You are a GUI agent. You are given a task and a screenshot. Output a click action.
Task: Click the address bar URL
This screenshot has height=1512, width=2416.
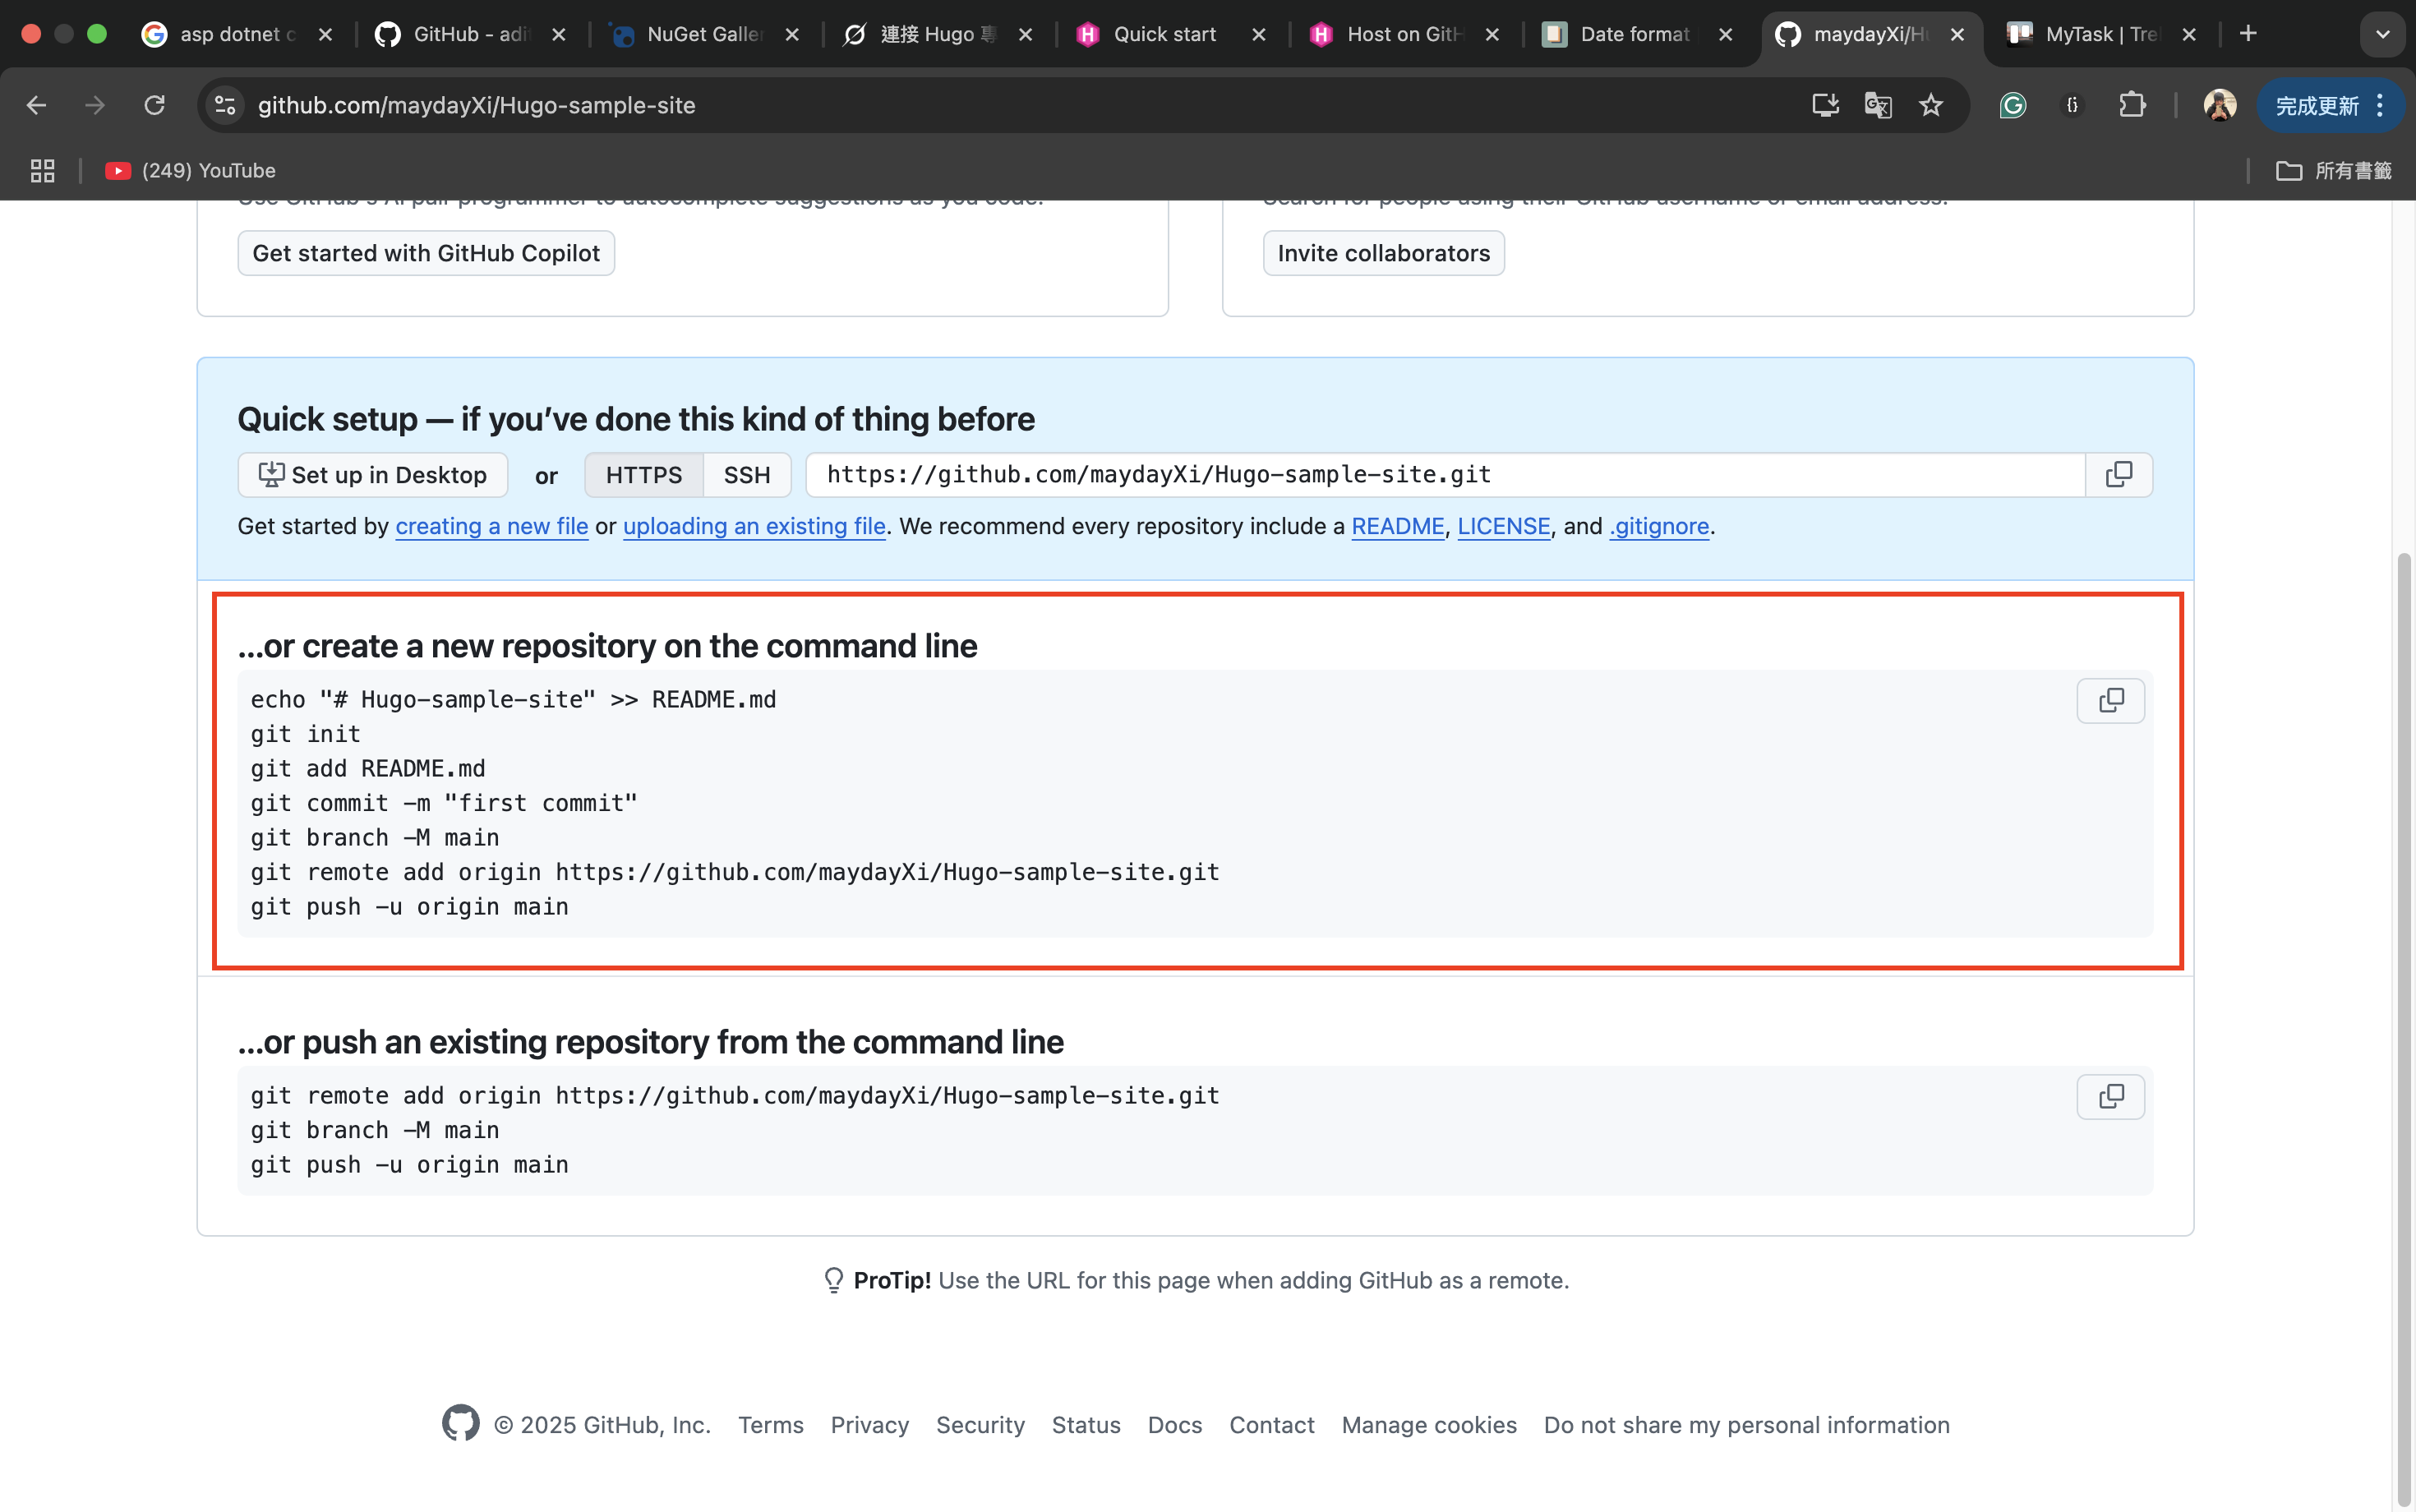(476, 105)
